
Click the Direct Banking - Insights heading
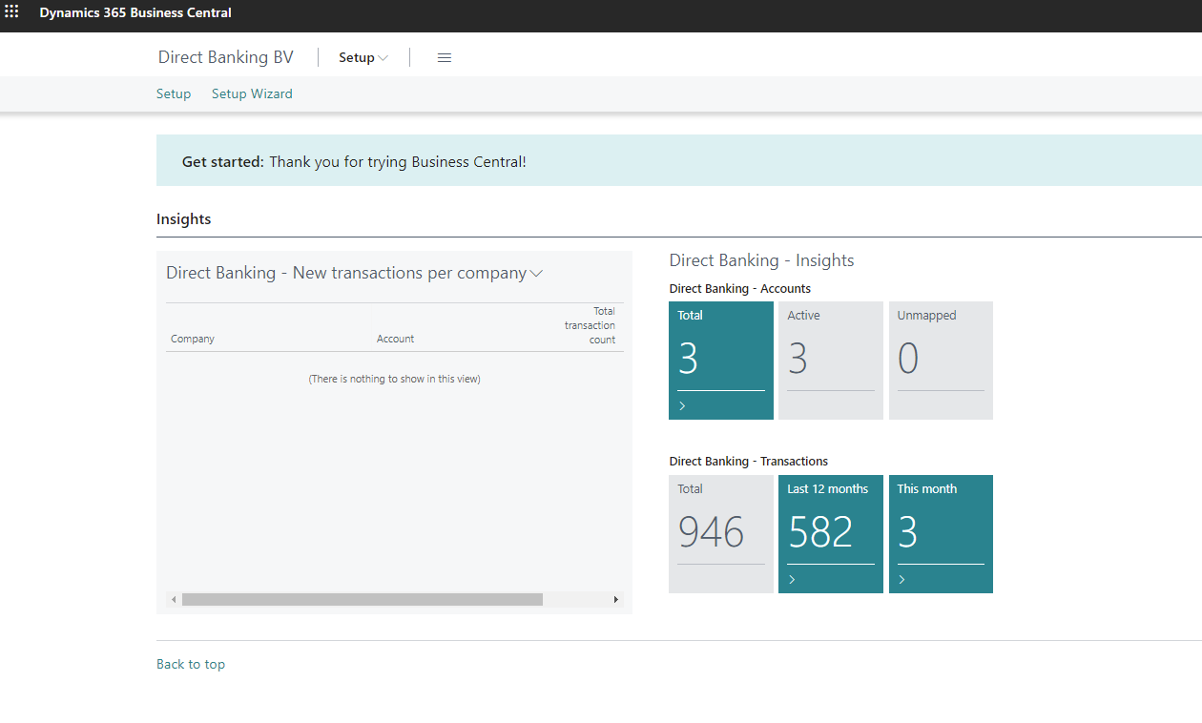click(x=762, y=260)
